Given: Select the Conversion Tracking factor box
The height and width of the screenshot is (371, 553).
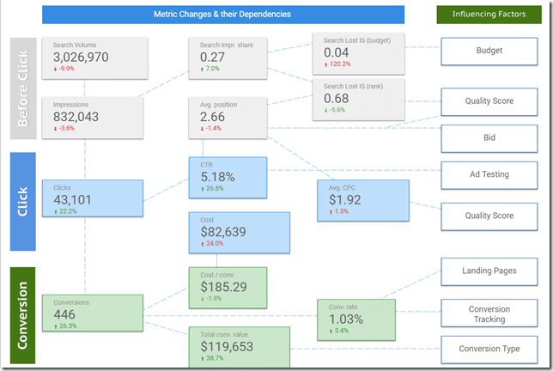Looking at the screenshot, I should (489, 314).
